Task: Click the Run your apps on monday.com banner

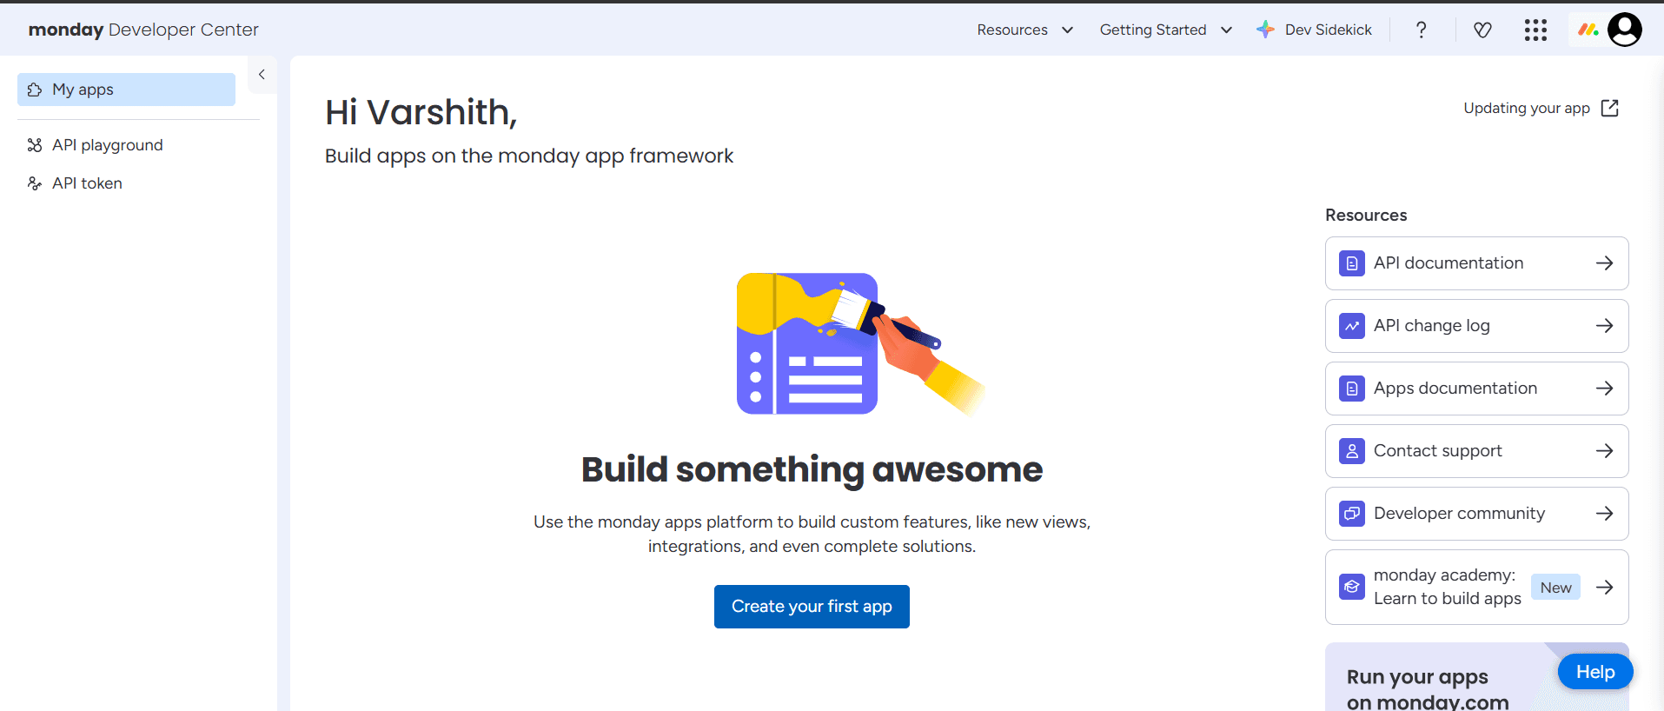Action: 1476,677
